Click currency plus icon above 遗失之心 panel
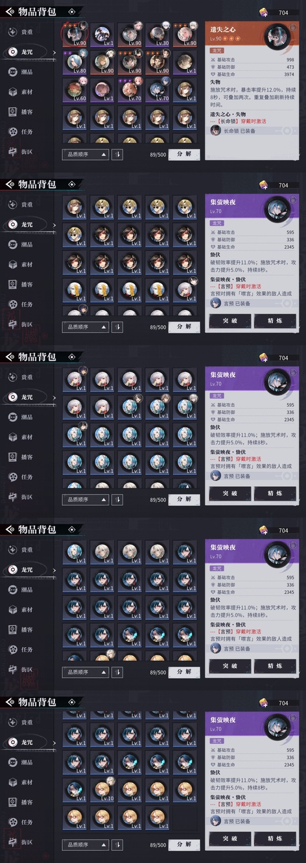Screen dimensions: 306x863 point(264,12)
